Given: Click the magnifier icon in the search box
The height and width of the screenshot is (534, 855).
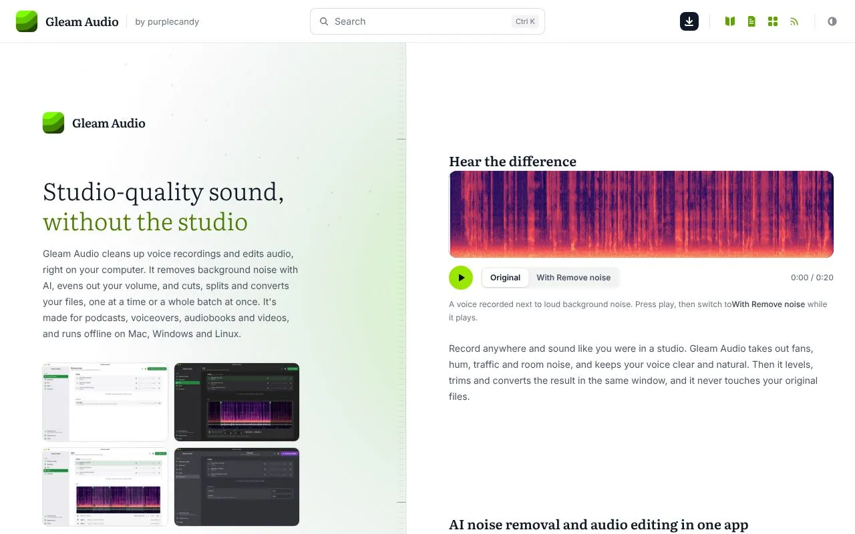Looking at the screenshot, I should click(324, 21).
